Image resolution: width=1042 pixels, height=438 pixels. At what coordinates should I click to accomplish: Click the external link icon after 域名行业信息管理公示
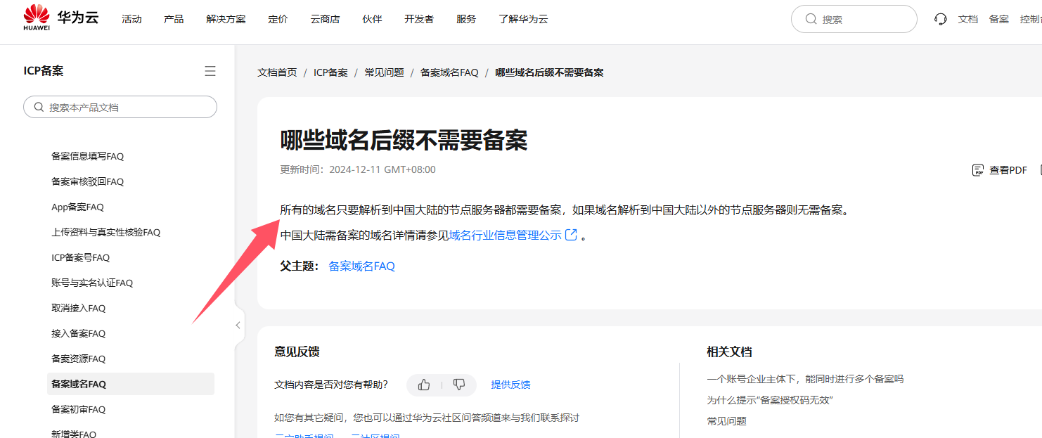572,235
